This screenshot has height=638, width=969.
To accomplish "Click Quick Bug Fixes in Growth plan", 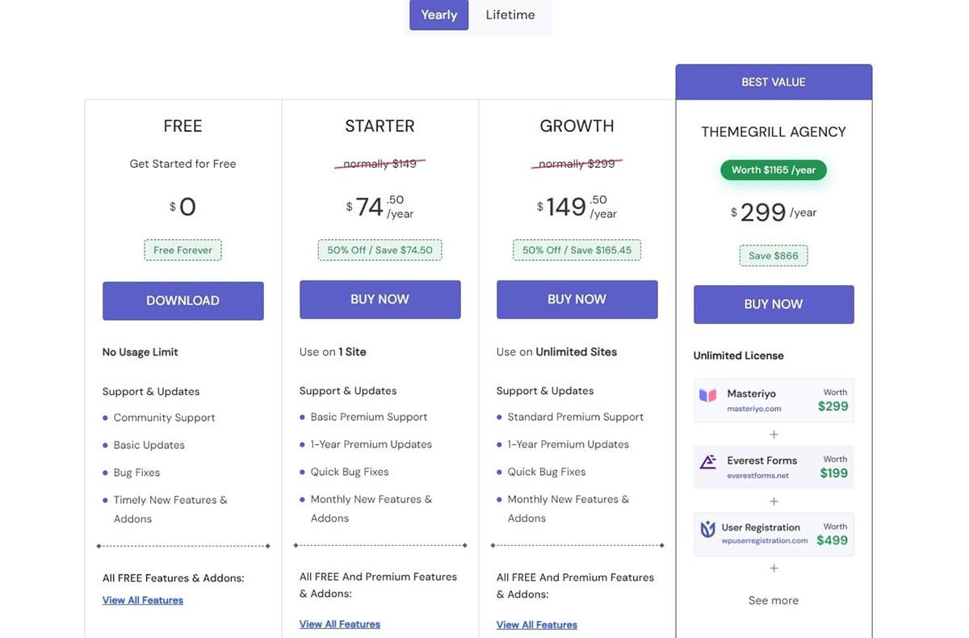I will click(547, 472).
